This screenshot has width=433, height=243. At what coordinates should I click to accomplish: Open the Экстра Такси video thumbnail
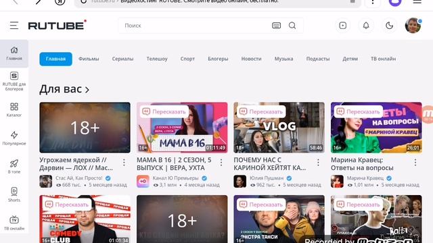[x=279, y=219]
